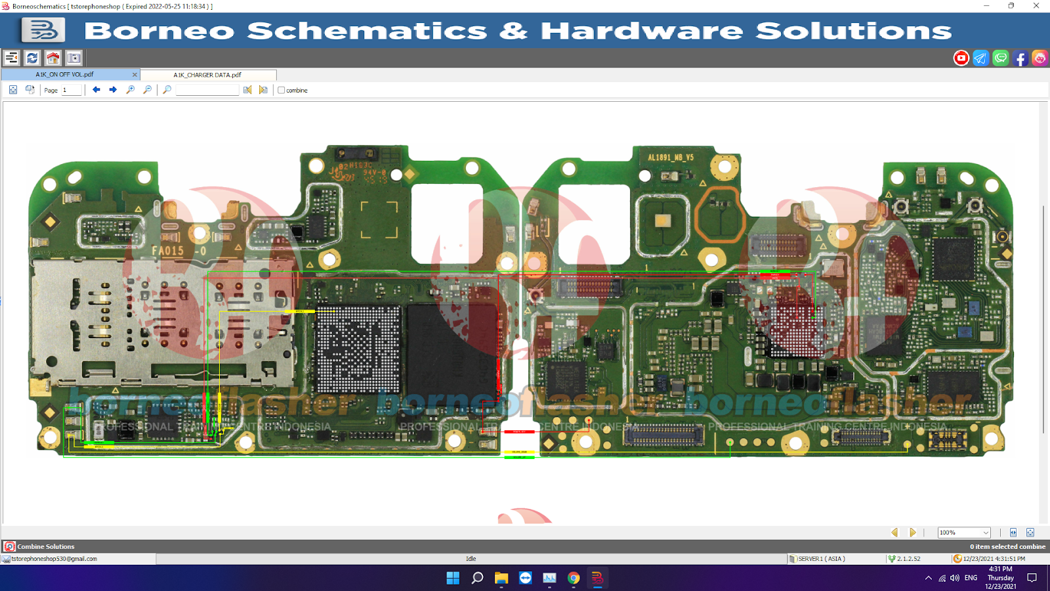Click the fit page icon in viewer toolbar

[13, 90]
